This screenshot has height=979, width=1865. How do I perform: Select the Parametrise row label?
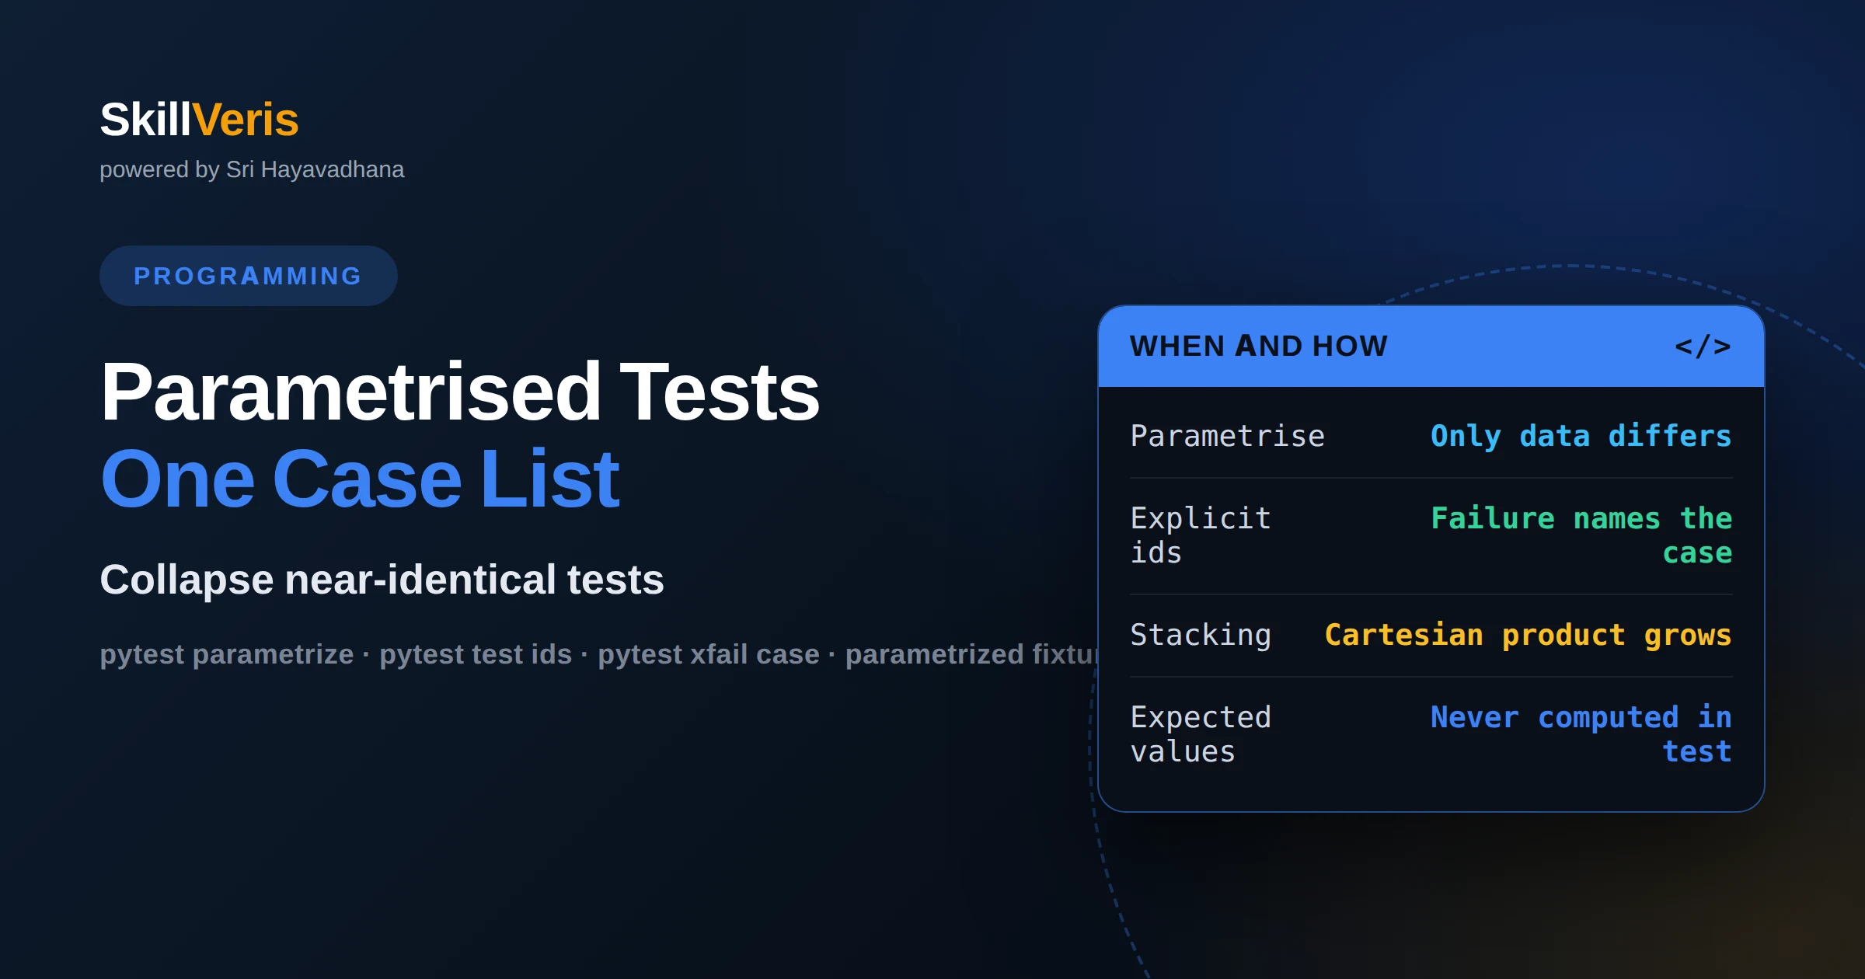point(1227,436)
